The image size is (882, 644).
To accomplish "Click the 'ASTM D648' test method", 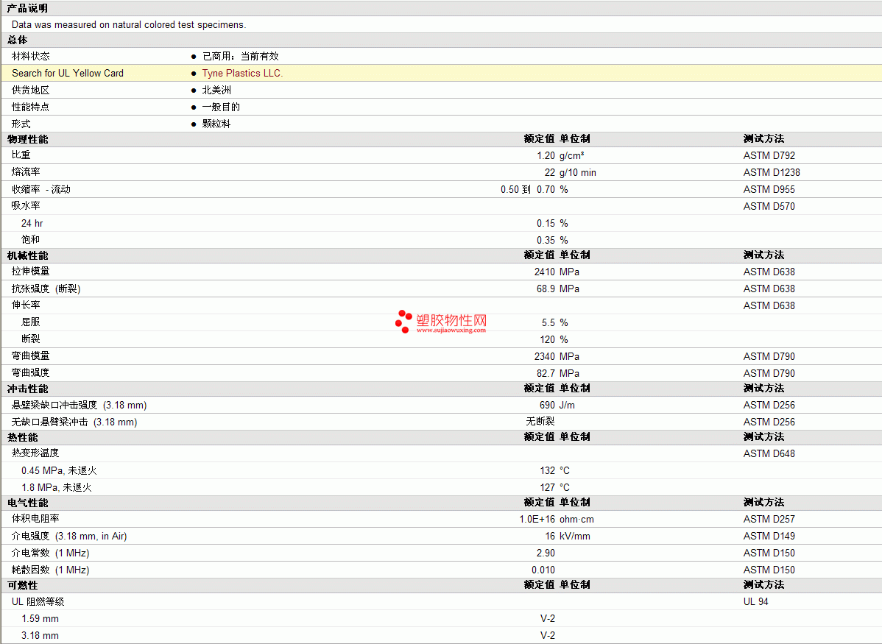I will click(x=769, y=453).
